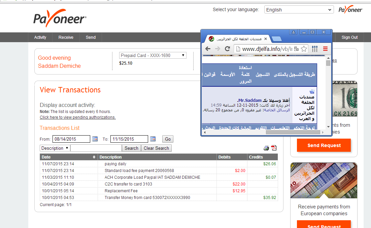Click the Payoneer logo at top left

pyautogui.click(x=60, y=18)
